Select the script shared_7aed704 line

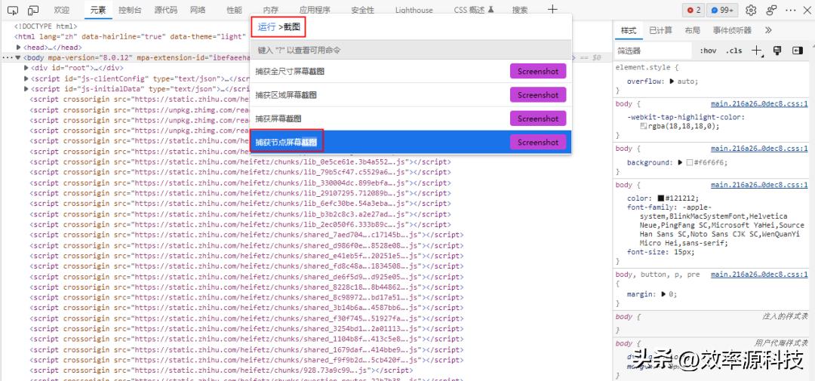246,235
